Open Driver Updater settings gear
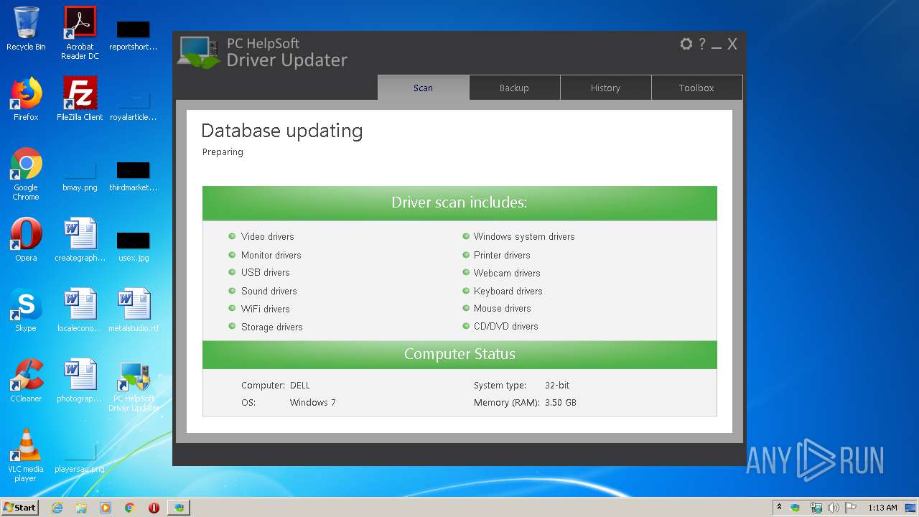 coord(686,44)
